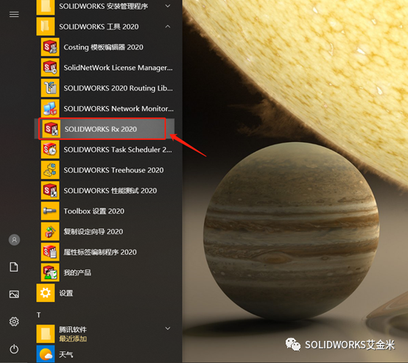Launch the SOLIDWORKS Task Scheduler icon
408x363 pixels.
(x=50, y=149)
